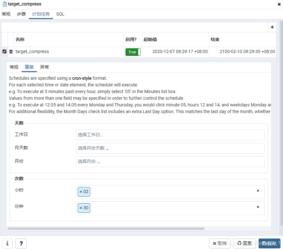Screen dimensions: 283x249
Task: Click the 名称 column header
Action: pyautogui.click(x=69, y=39)
